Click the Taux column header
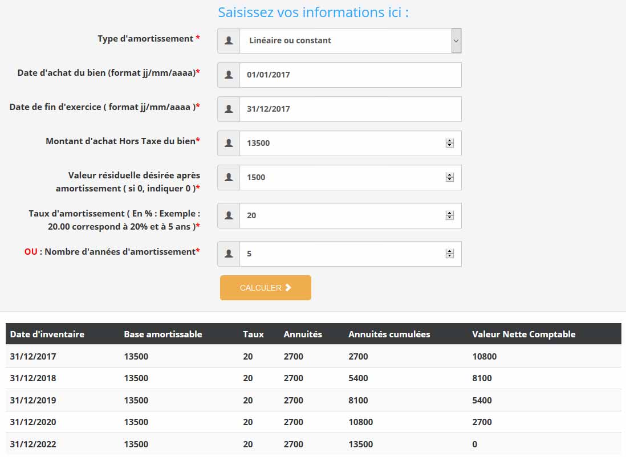626x457 pixels. (254, 334)
